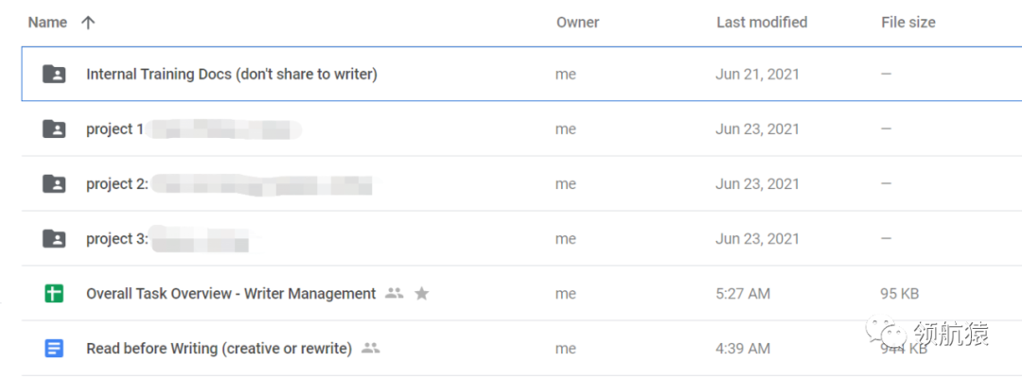The width and height of the screenshot is (1022, 379).
Task: Click the project 2 shared folder icon
Action: tap(54, 184)
